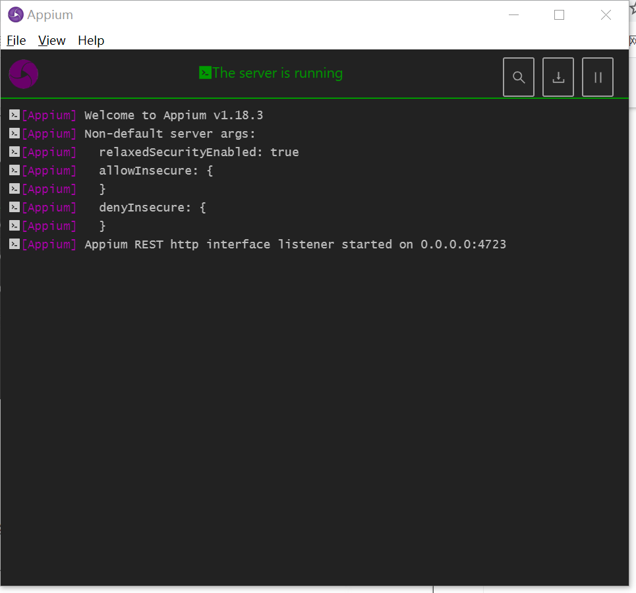Open the inspector session search button
The height and width of the screenshot is (593, 636).
519,77
